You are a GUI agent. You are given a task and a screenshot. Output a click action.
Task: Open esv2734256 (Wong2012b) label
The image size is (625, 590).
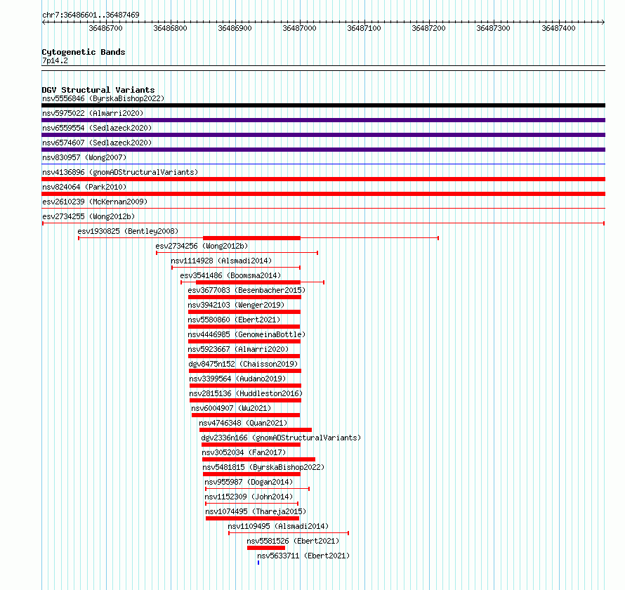point(202,246)
